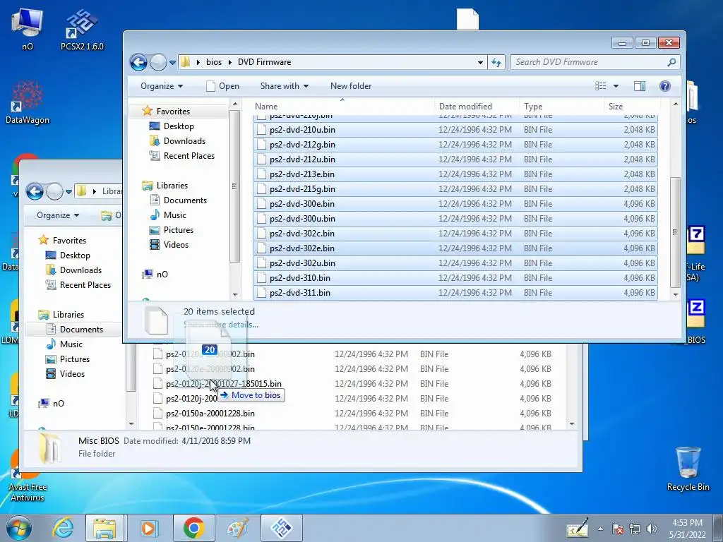
Task: Open the tablet input pen icon in taskbar
Action: pos(578,528)
